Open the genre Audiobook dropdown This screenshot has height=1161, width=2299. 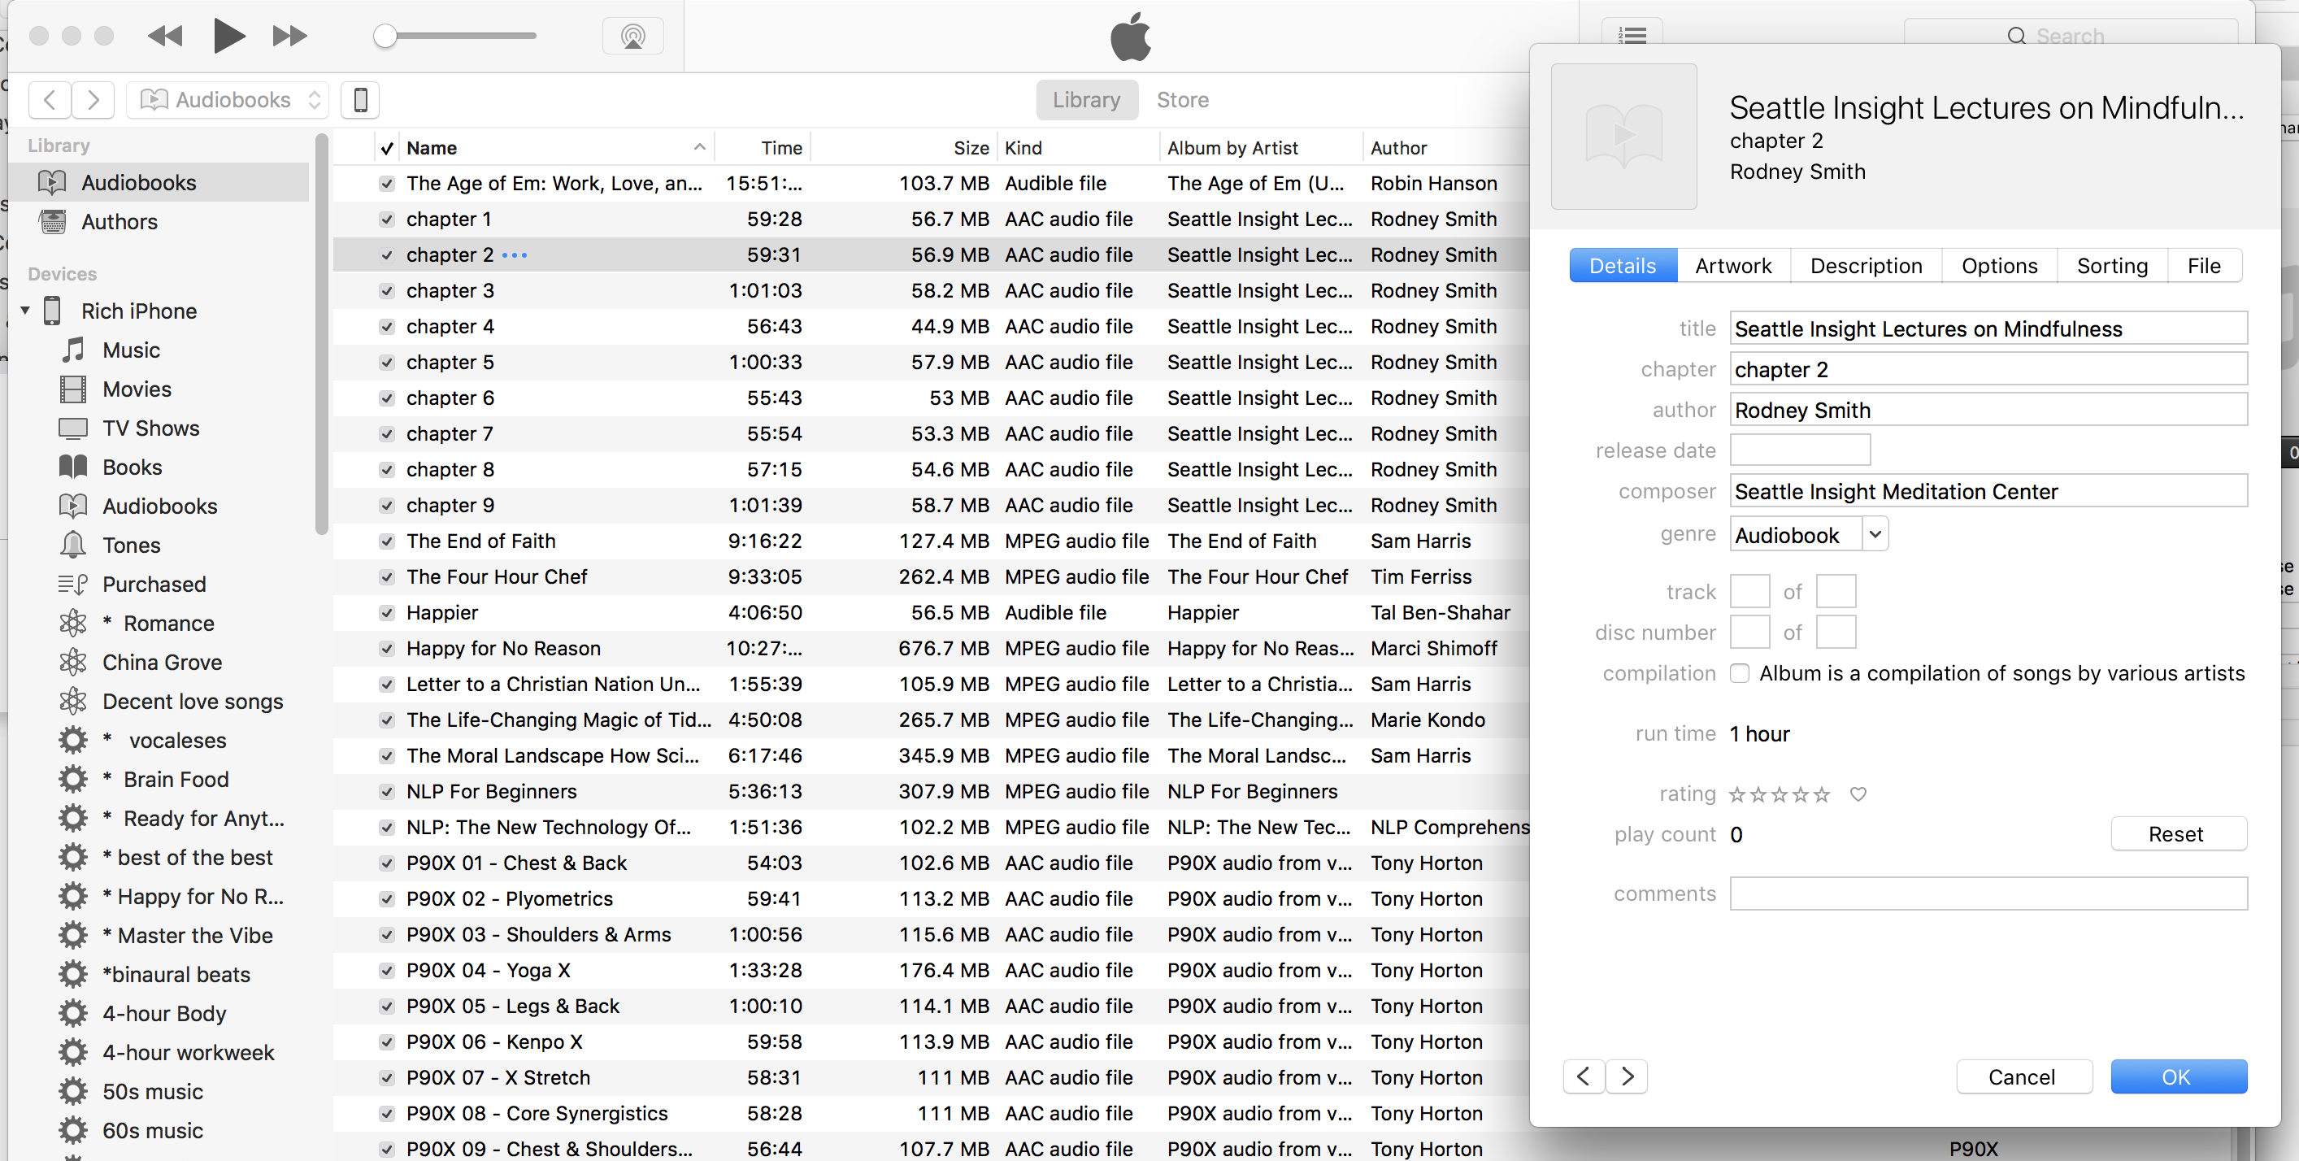coord(1875,534)
